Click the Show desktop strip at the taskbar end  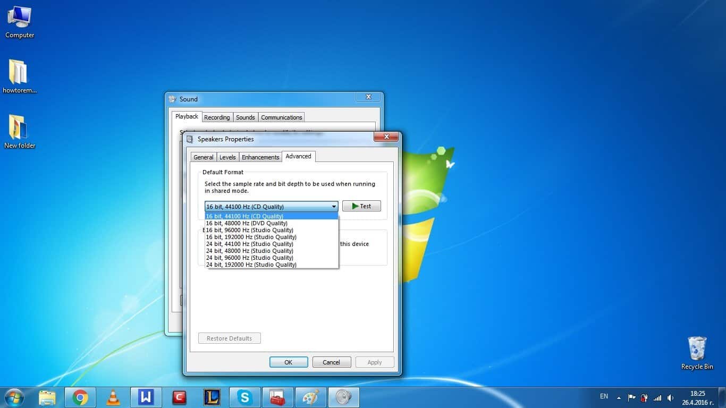pos(722,397)
